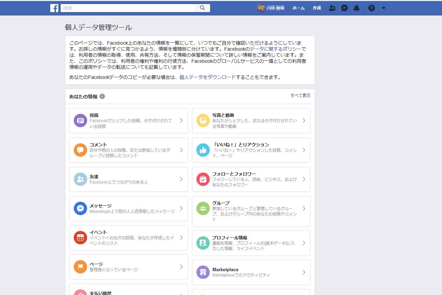This screenshot has height=295, width=442.
Task: Select the 写真と動画 camera icon
Action: [x=203, y=121]
